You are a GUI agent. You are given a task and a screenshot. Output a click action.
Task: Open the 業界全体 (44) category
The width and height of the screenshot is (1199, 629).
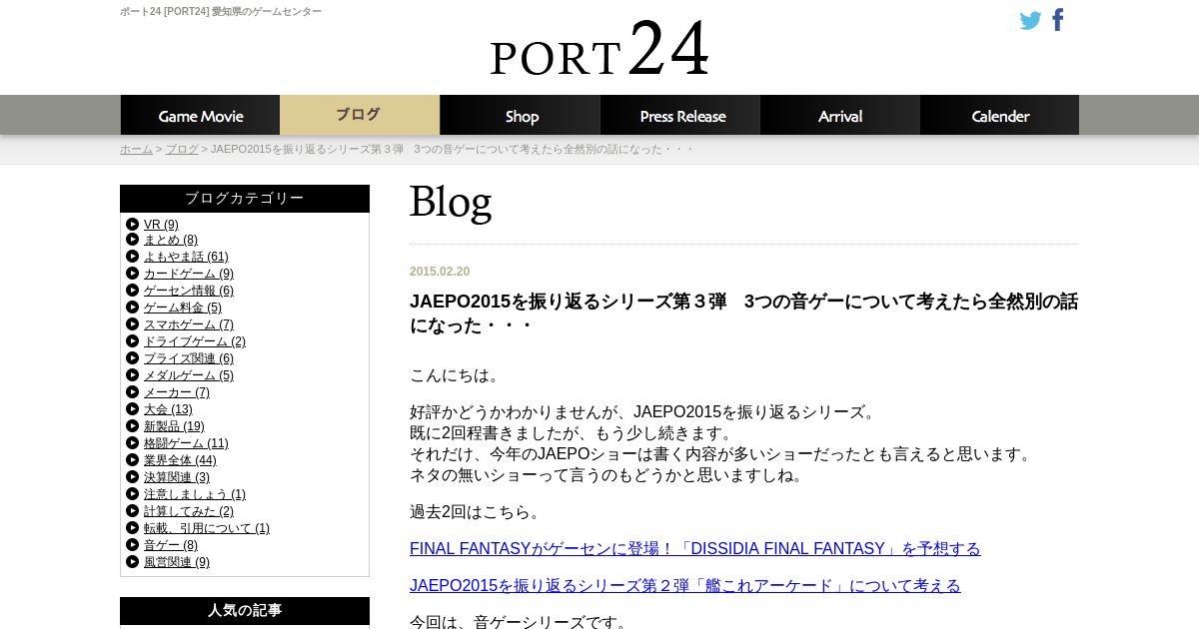tap(180, 460)
